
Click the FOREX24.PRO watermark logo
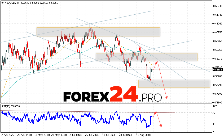[112, 95]
